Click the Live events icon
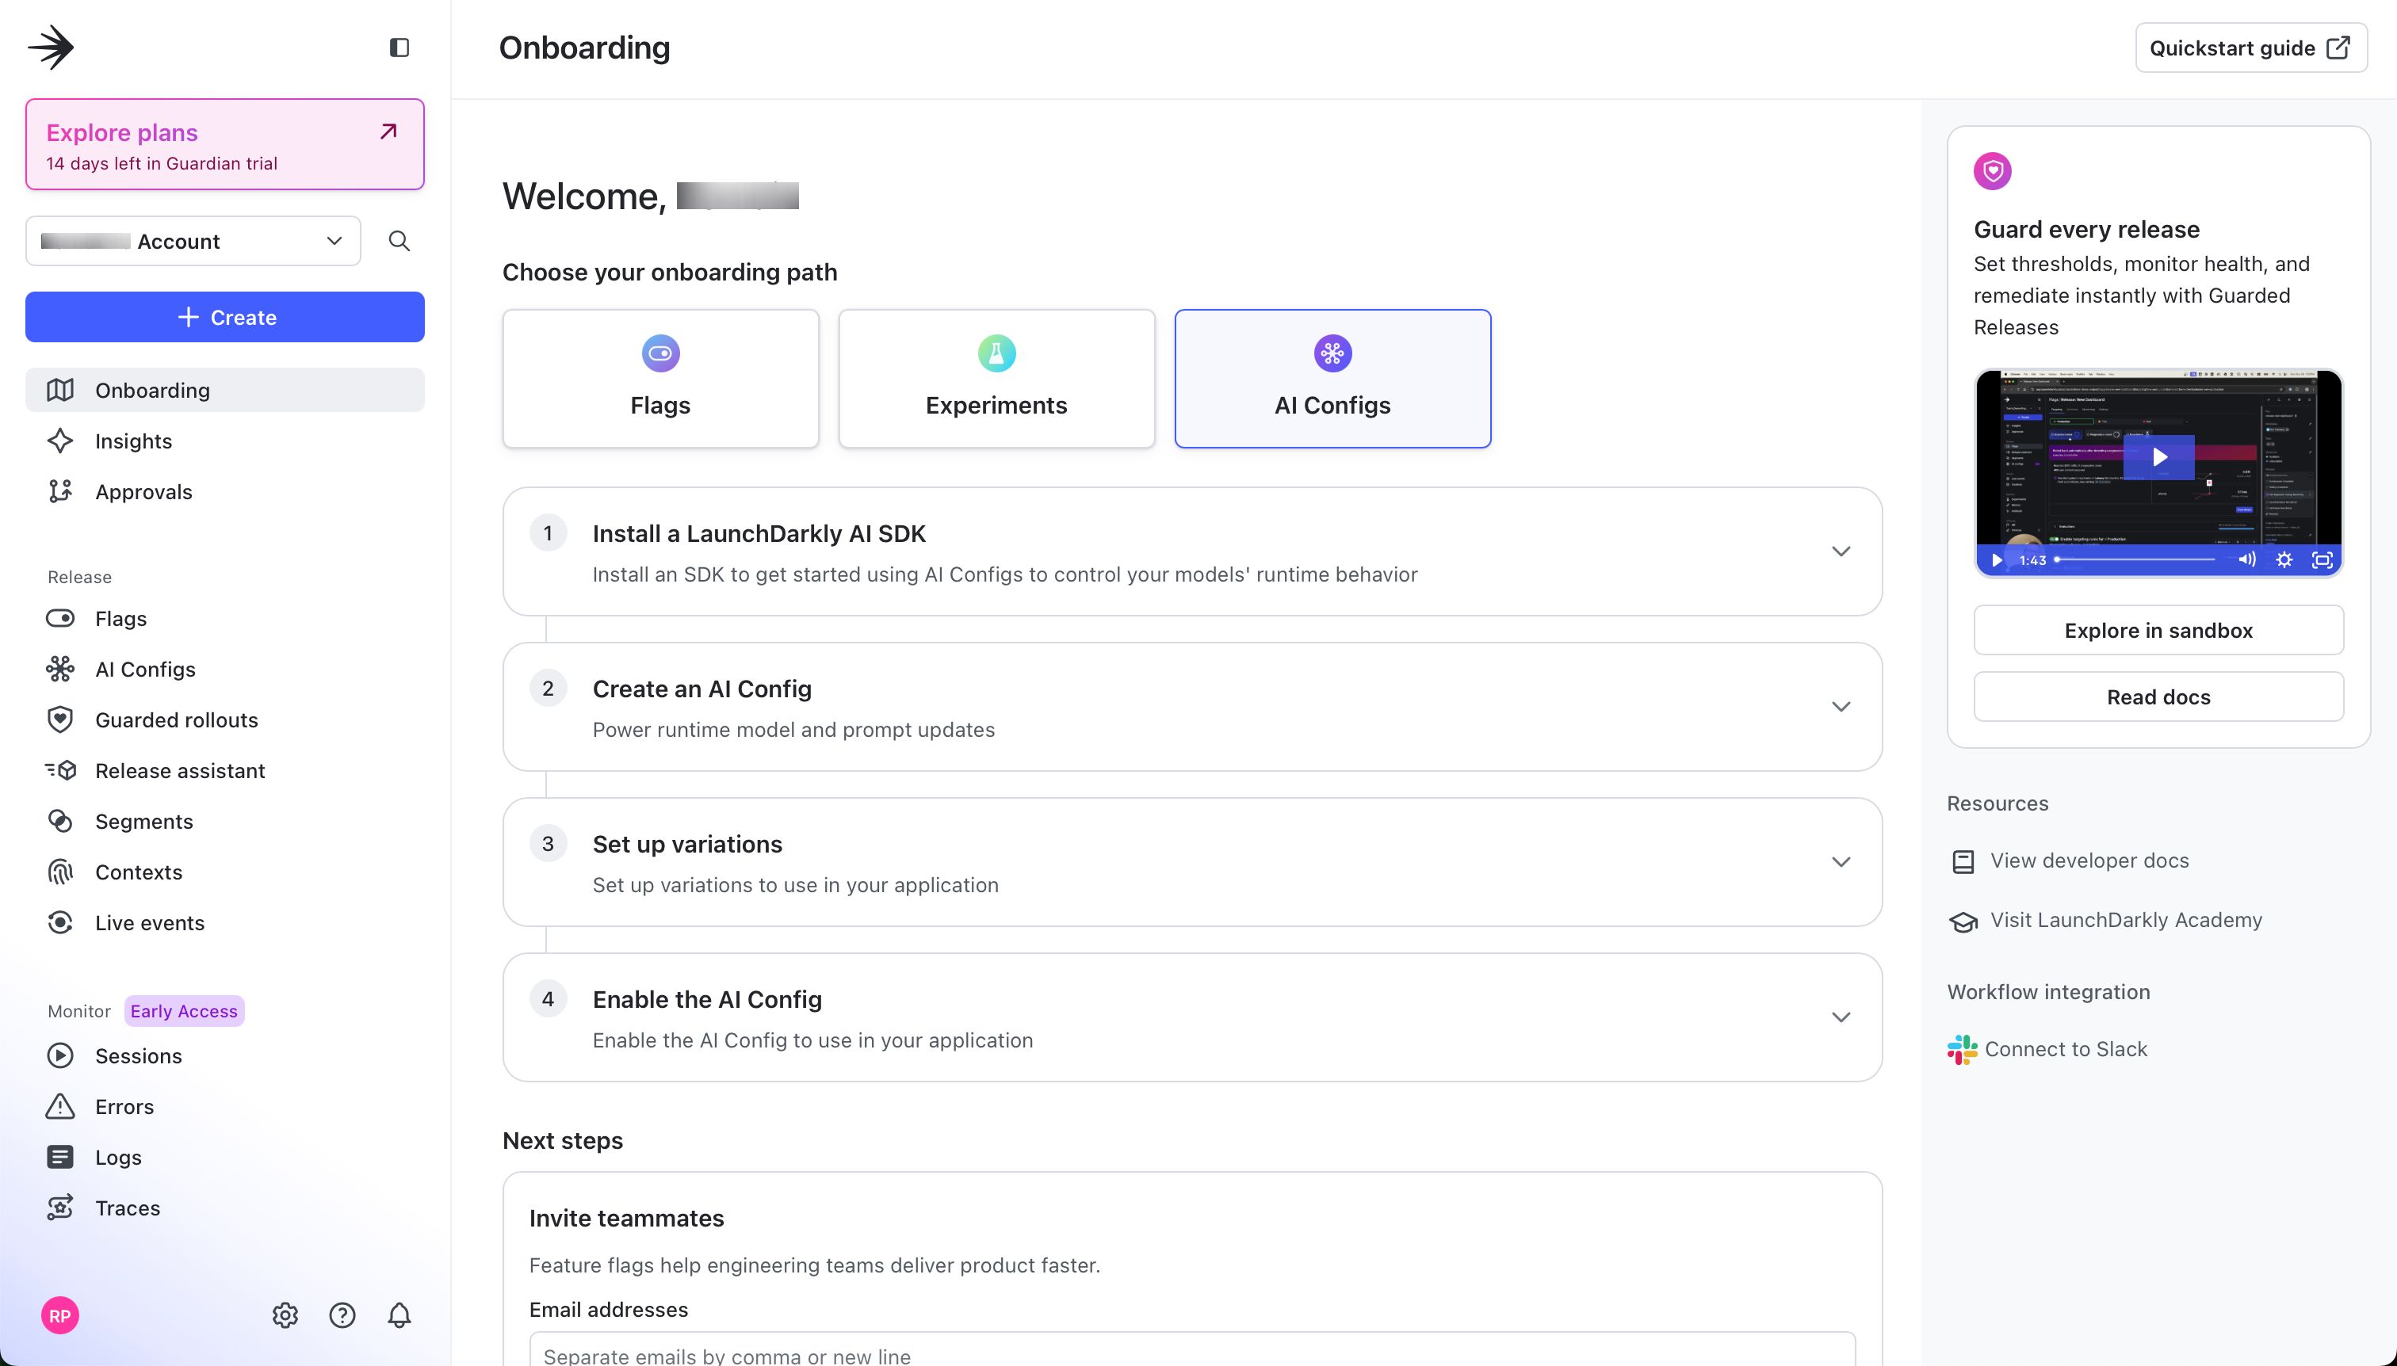 click(60, 922)
